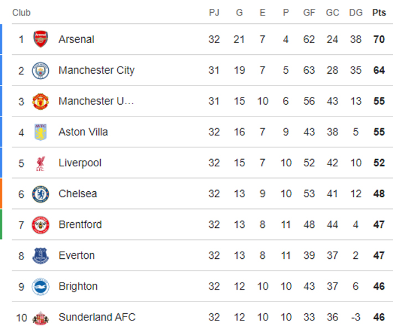This screenshot has height=332, width=393.
Task: Click the DG column header
Action: pyautogui.click(x=355, y=13)
